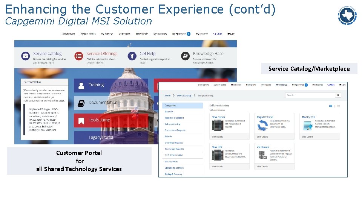Open My Reports in catalog window nav
This screenshot has width=362, height=203.
coord(251,85)
